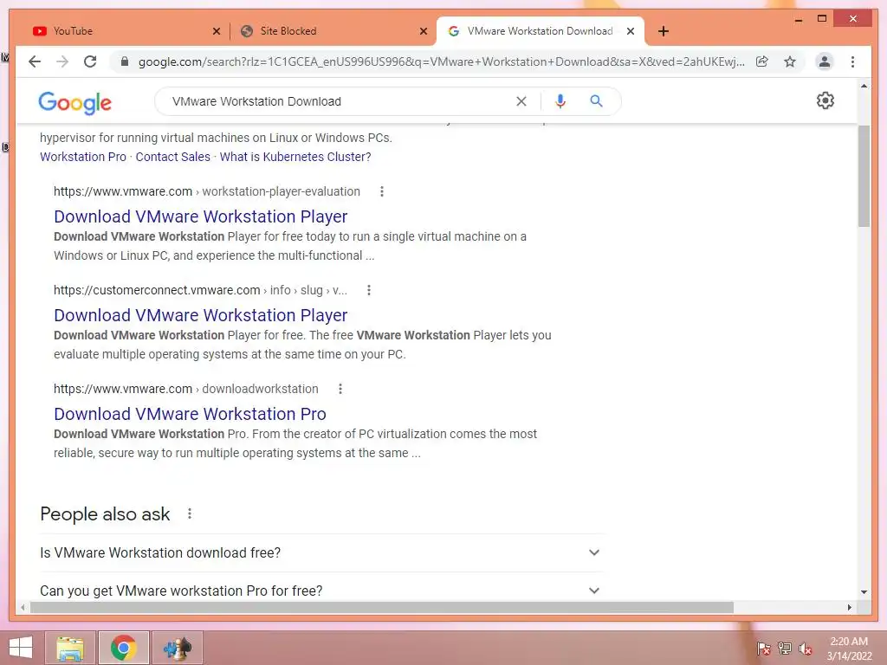Clear the search box with the X icon
This screenshot has width=887, height=665.
[521, 101]
